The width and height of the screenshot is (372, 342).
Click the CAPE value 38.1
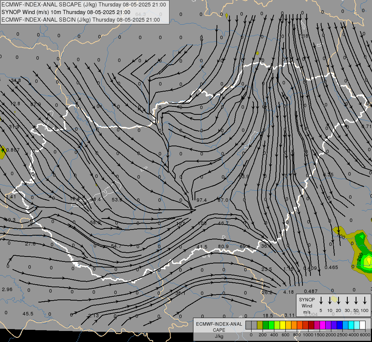[180, 293]
